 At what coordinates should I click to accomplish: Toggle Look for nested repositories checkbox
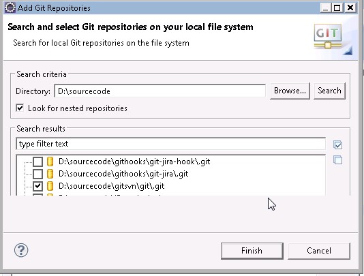[20, 108]
